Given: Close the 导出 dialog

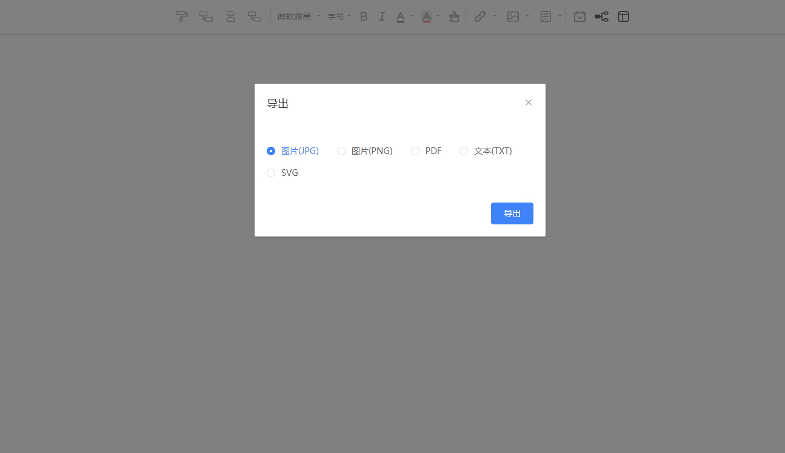Looking at the screenshot, I should pos(529,102).
